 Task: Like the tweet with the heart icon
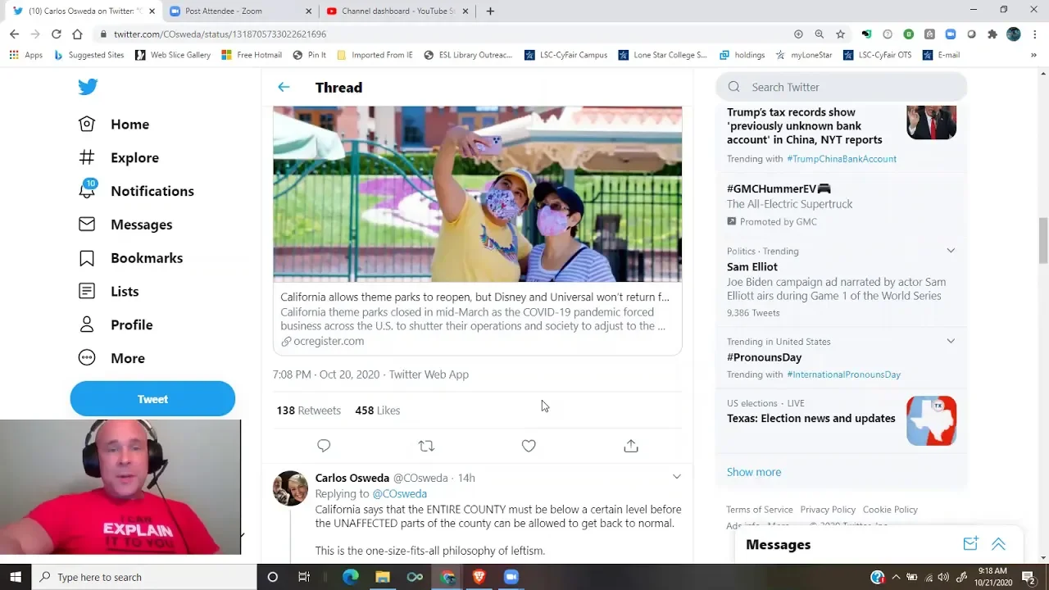[x=529, y=446]
